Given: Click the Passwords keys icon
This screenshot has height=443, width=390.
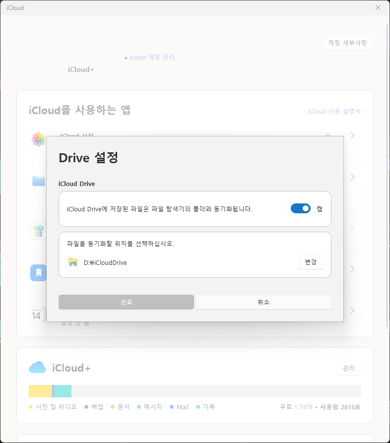Looking at the screenshot, I should 38,231.
